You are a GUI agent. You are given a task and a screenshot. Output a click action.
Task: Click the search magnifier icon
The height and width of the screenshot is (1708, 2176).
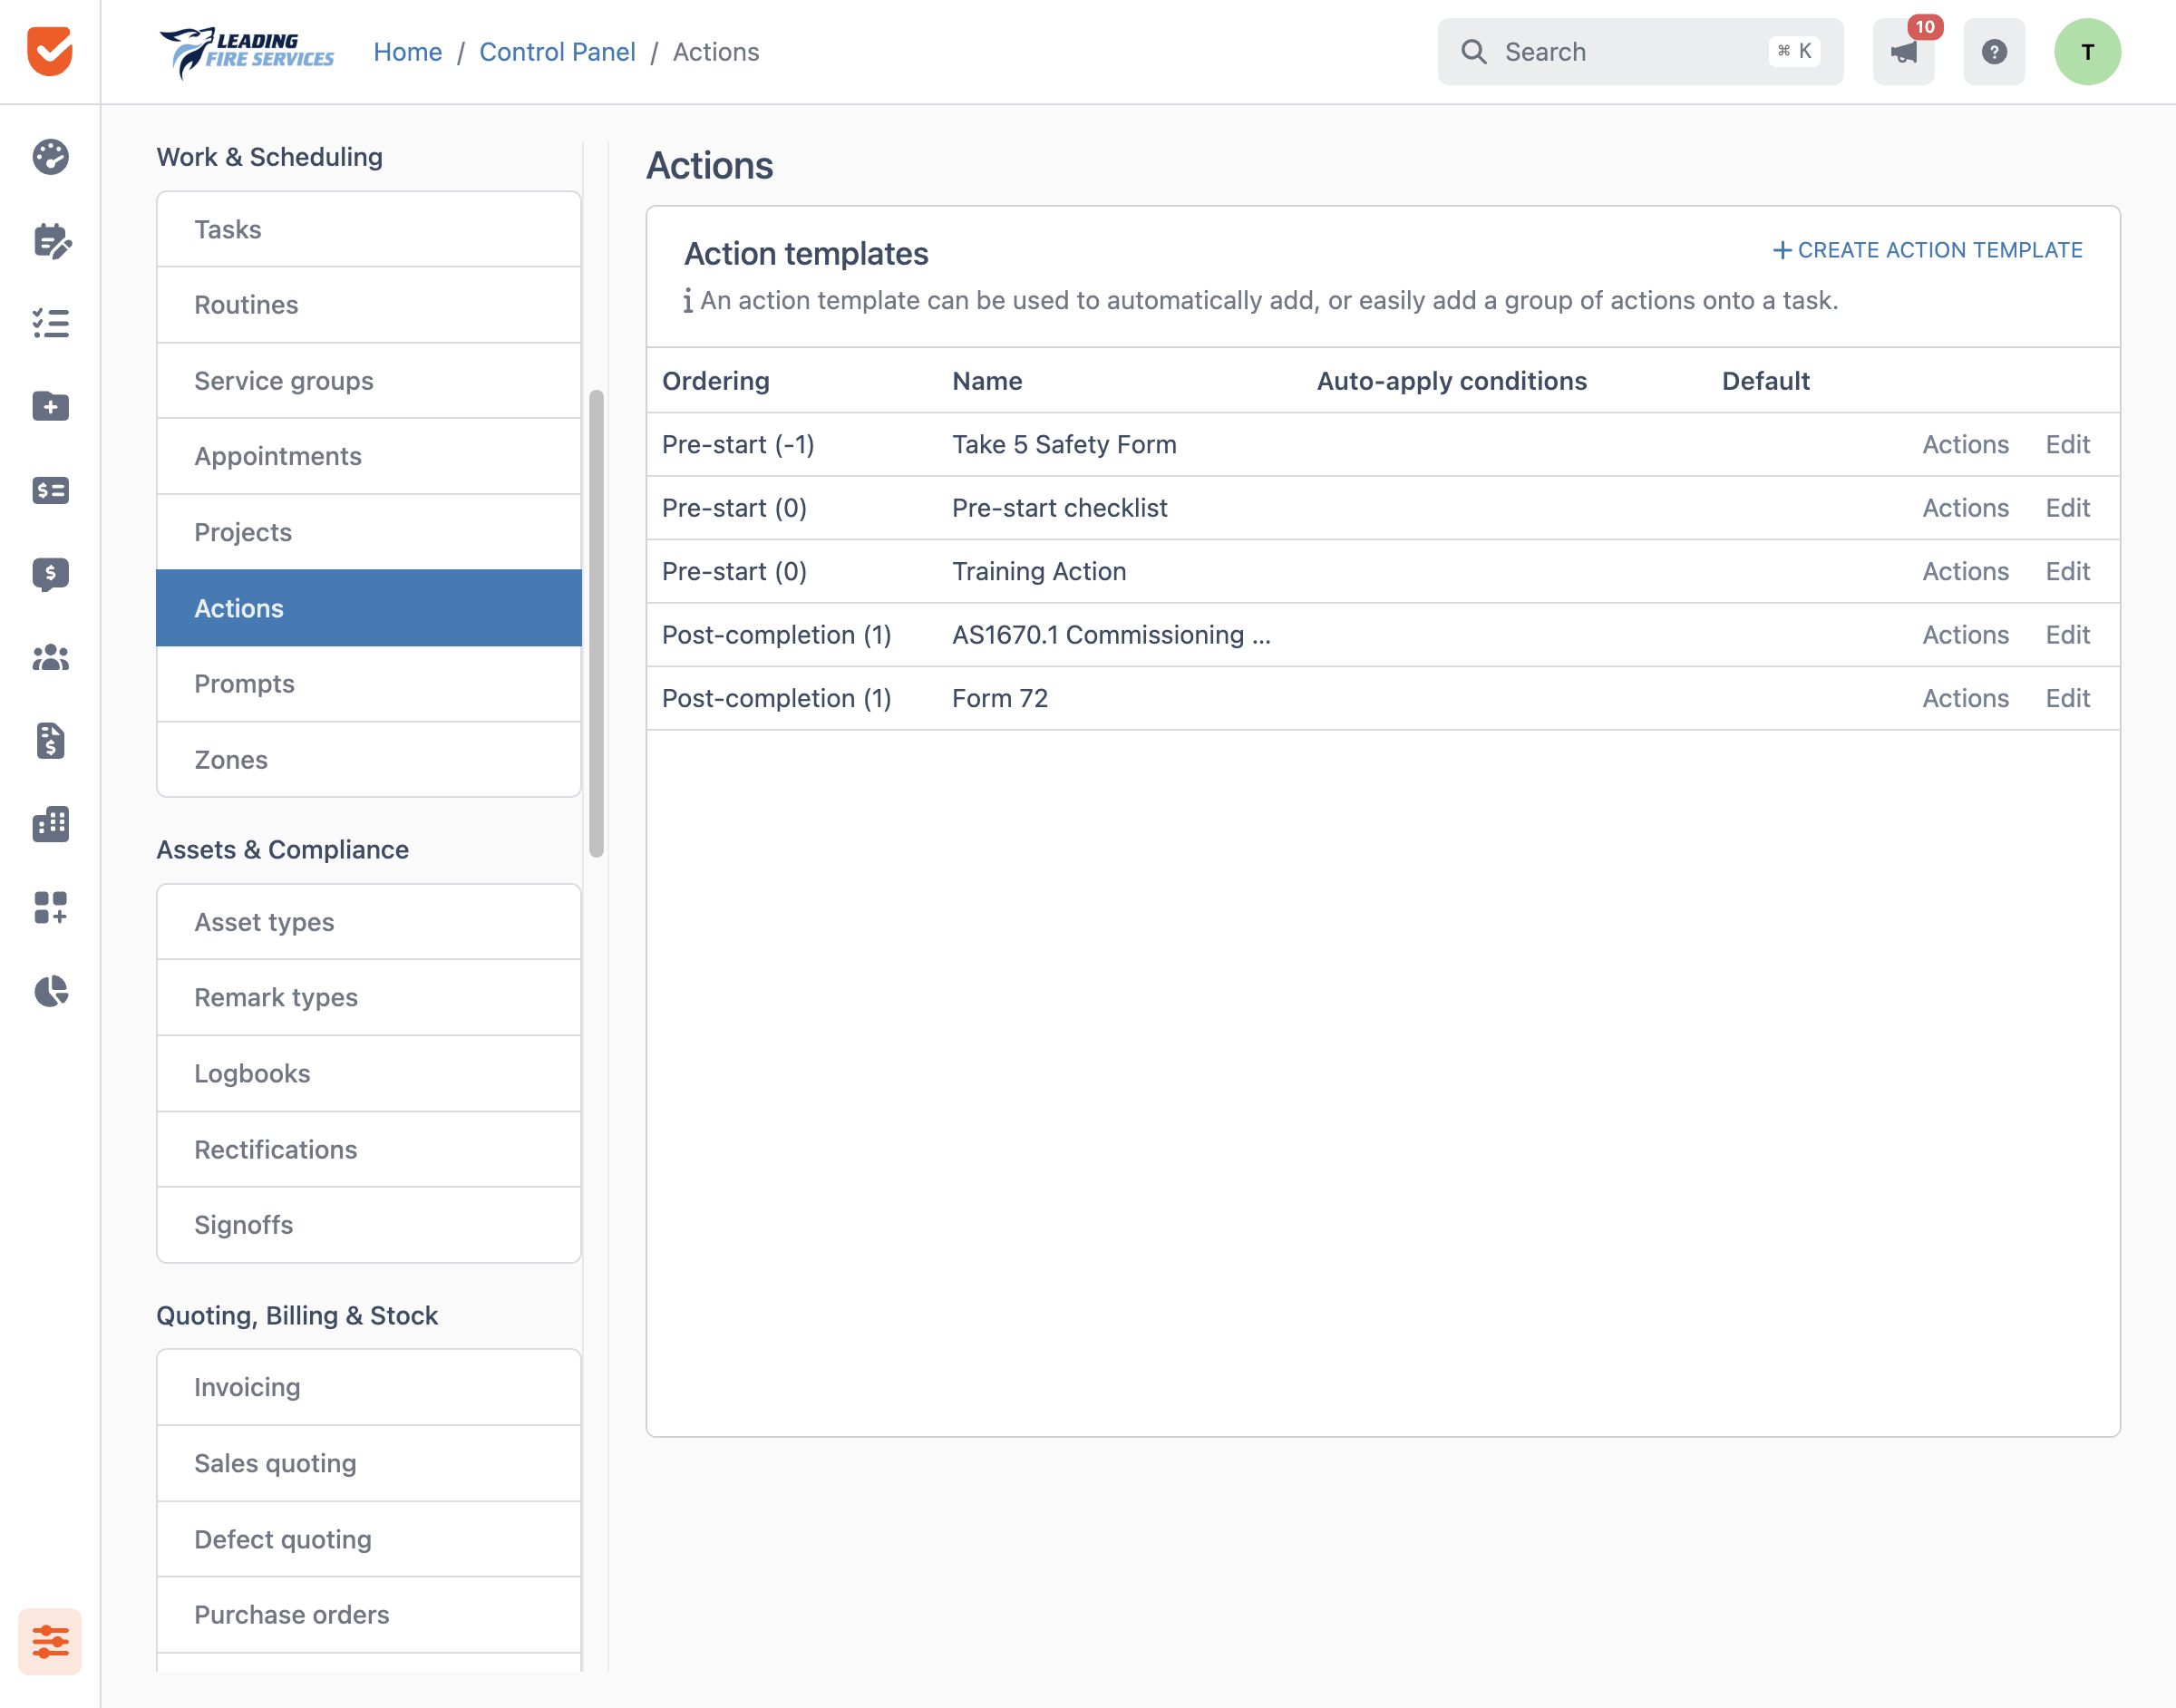click(1474, 52)
